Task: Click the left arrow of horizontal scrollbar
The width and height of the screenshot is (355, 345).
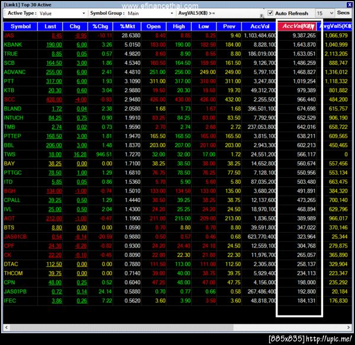Action: pyautogui.click(x=7, y=327)
